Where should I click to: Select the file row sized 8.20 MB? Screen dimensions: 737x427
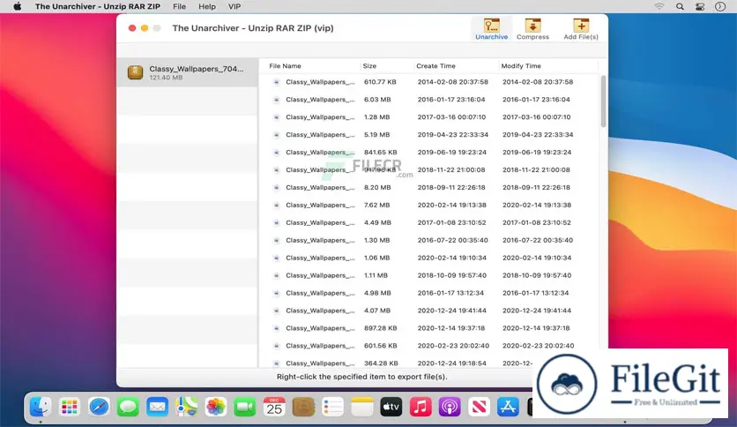(429, 188)
